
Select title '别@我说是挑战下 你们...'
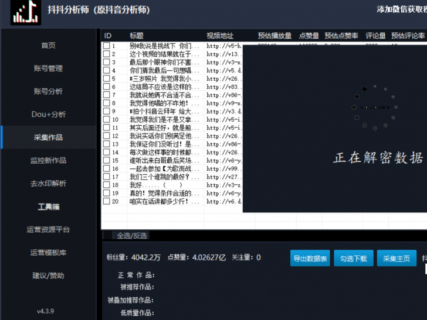point(164,46)
